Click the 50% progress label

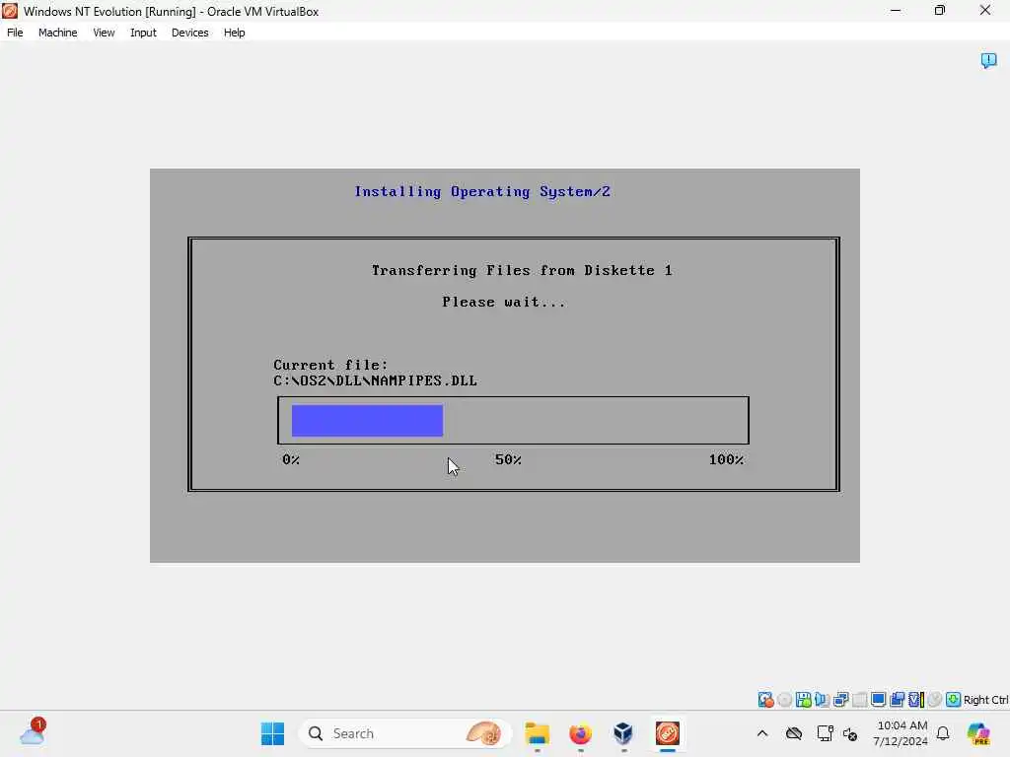pos(508,459)
